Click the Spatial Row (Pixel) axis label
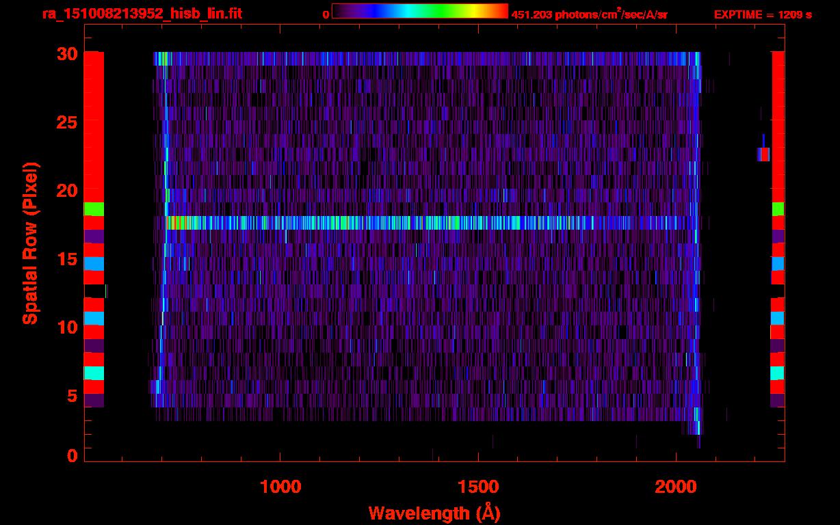The height and width of the screenshot is (525, 840). [x=29, y=243]
